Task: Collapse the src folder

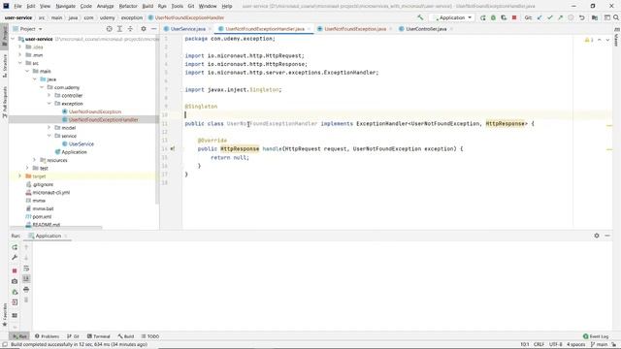Action: pyautogui.click(x=20, y=63)
